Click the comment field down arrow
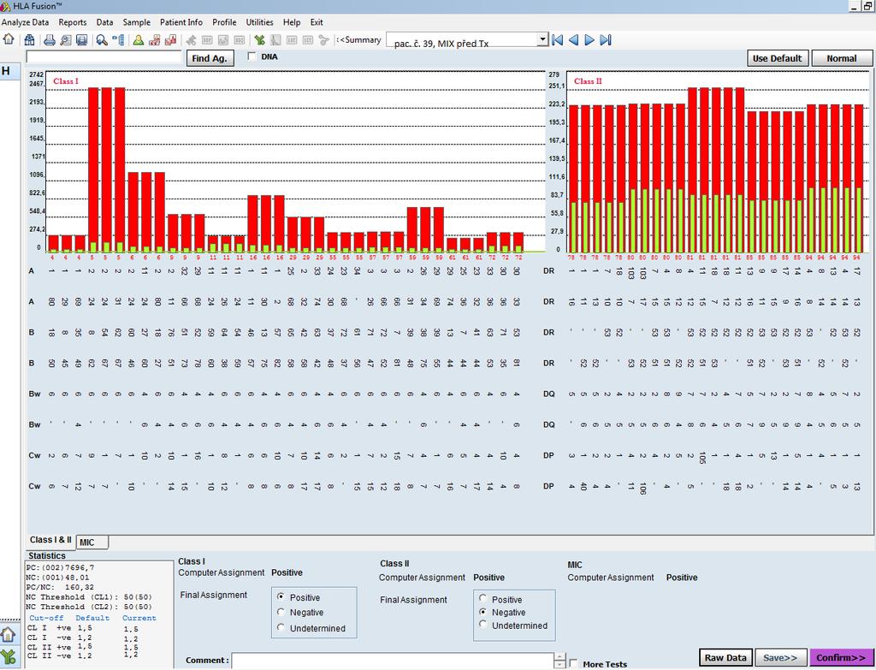The width and height of the screenshot is (876, 670). pos(559,664)
